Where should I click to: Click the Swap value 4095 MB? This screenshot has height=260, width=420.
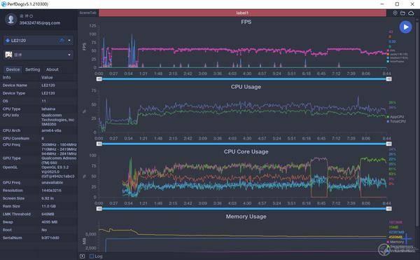49,222
